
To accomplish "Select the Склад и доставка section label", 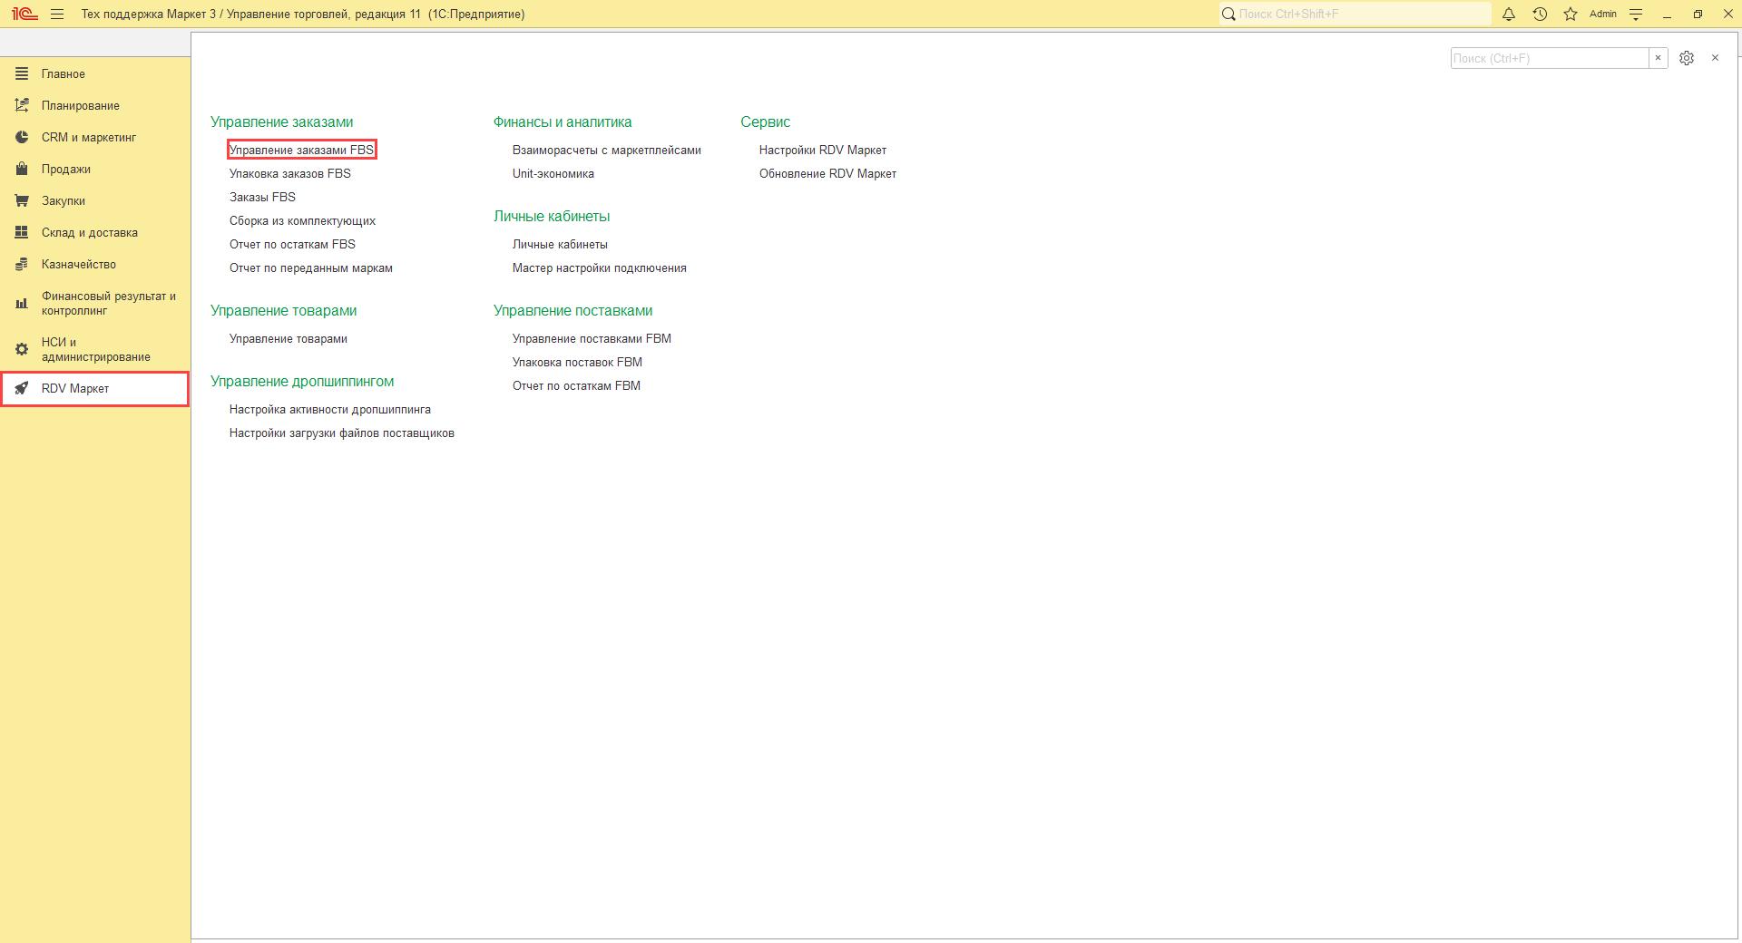I will (90, 233).
